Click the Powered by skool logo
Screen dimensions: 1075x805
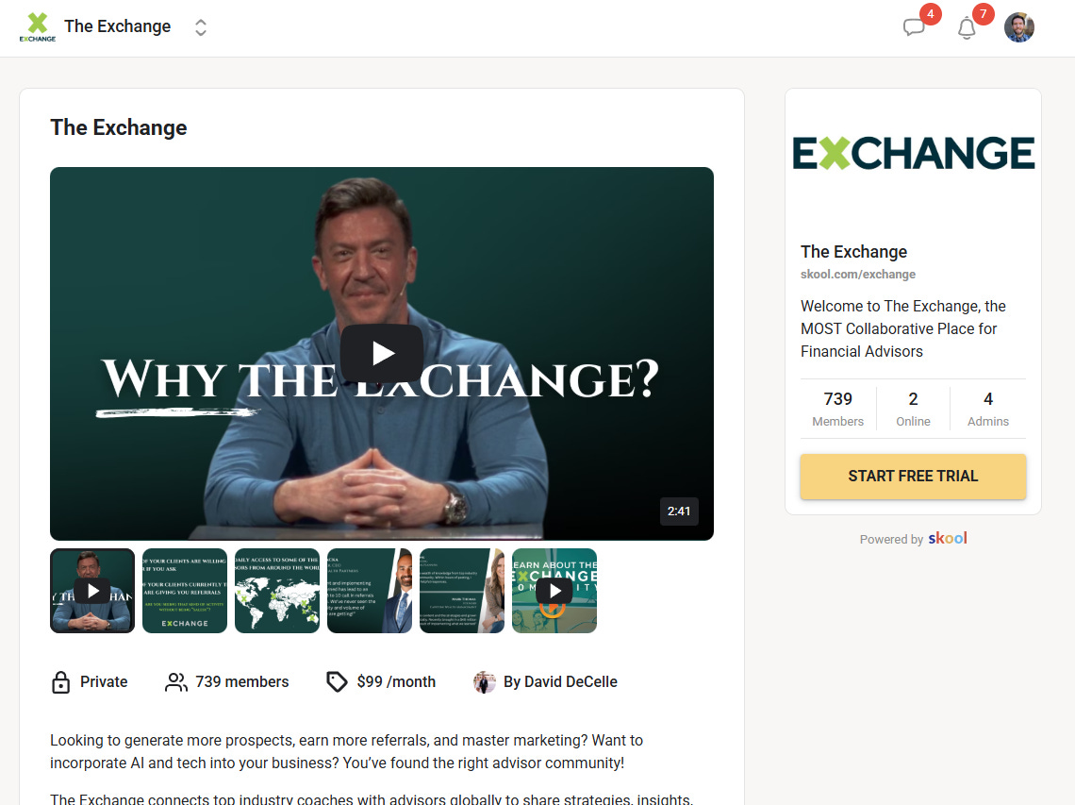tap(948, 538)
